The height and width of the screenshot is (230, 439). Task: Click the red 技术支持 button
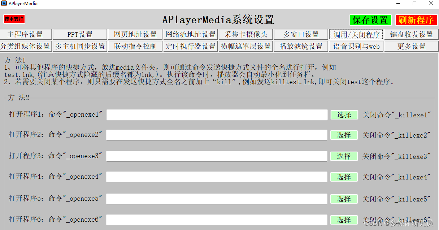(x=14, y=19)
